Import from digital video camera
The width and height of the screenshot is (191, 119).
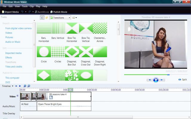coord(19,28)
